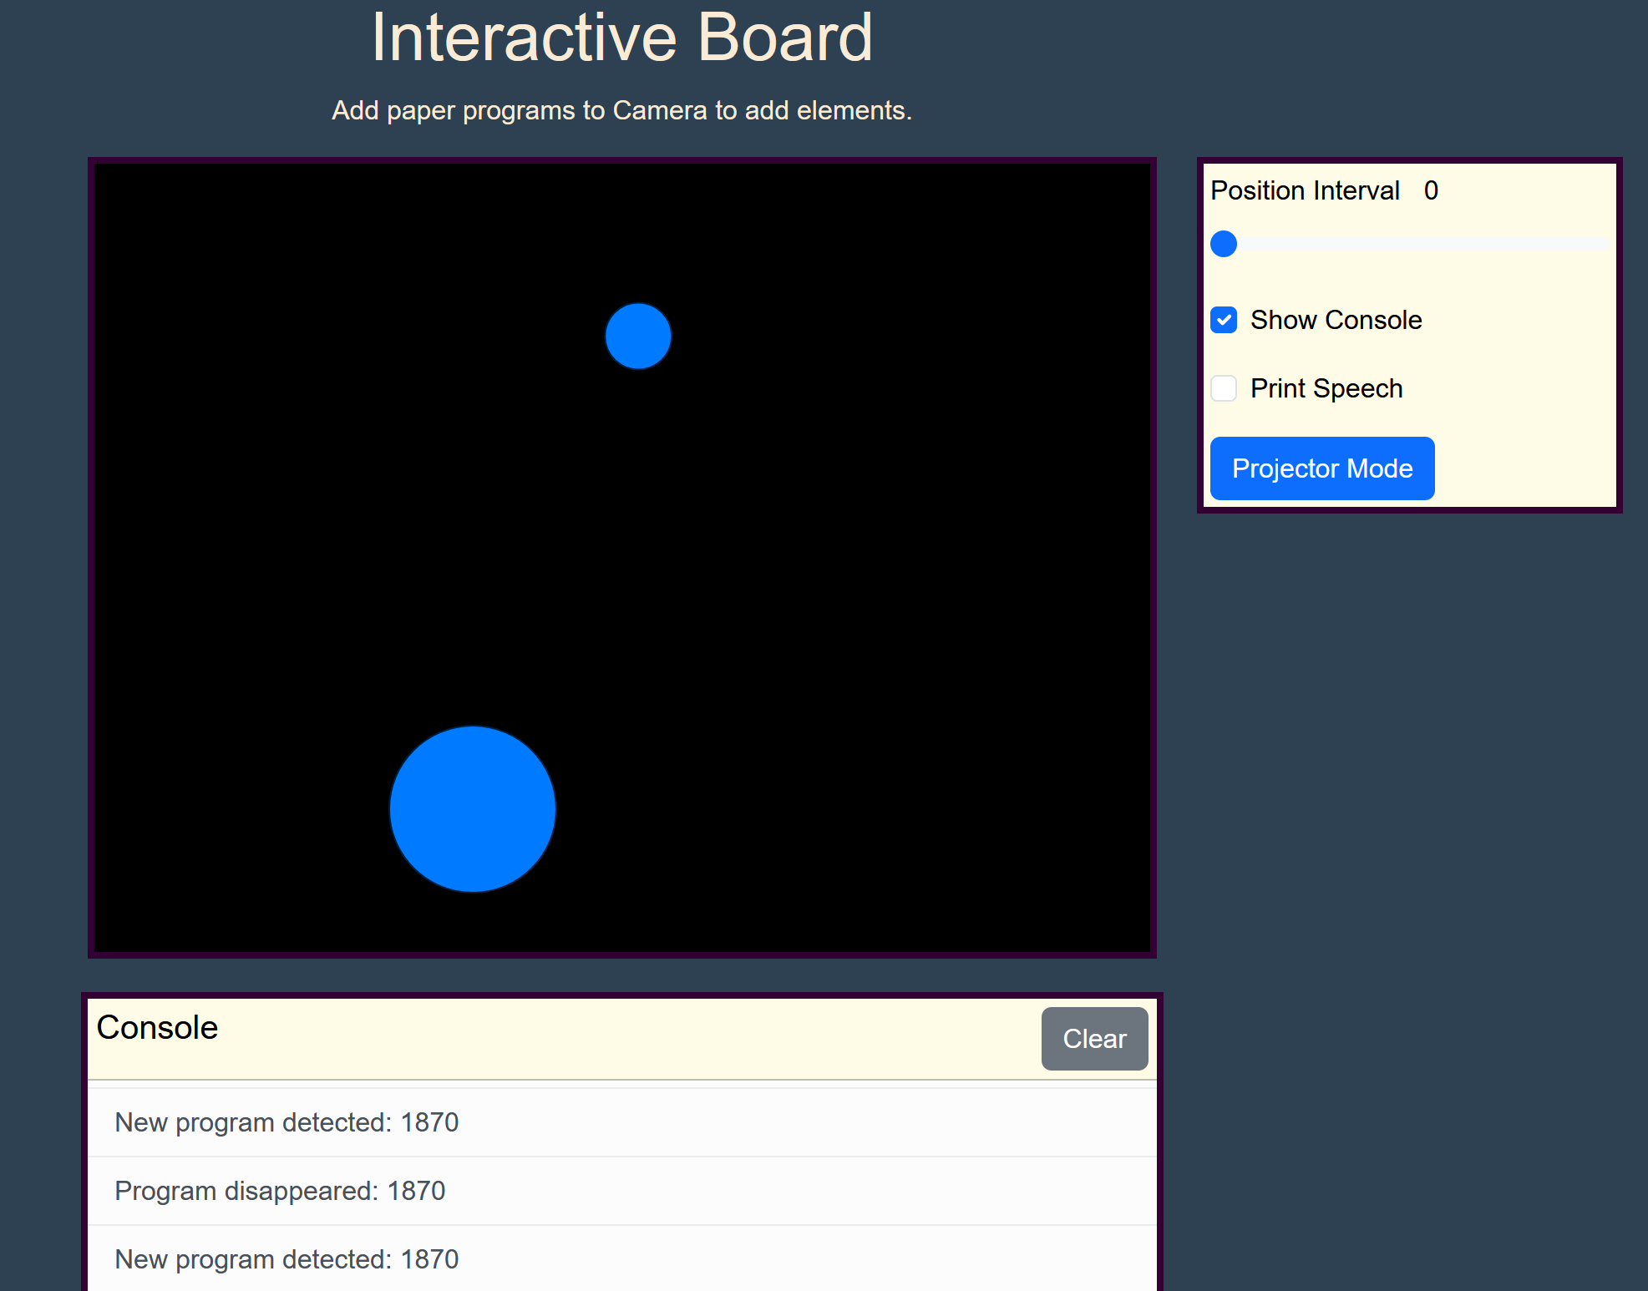This screenshot has height=1291, width=1648.
Task: Click the 'Add paper programs to Camera' subtitle
Action: point(622,110)
